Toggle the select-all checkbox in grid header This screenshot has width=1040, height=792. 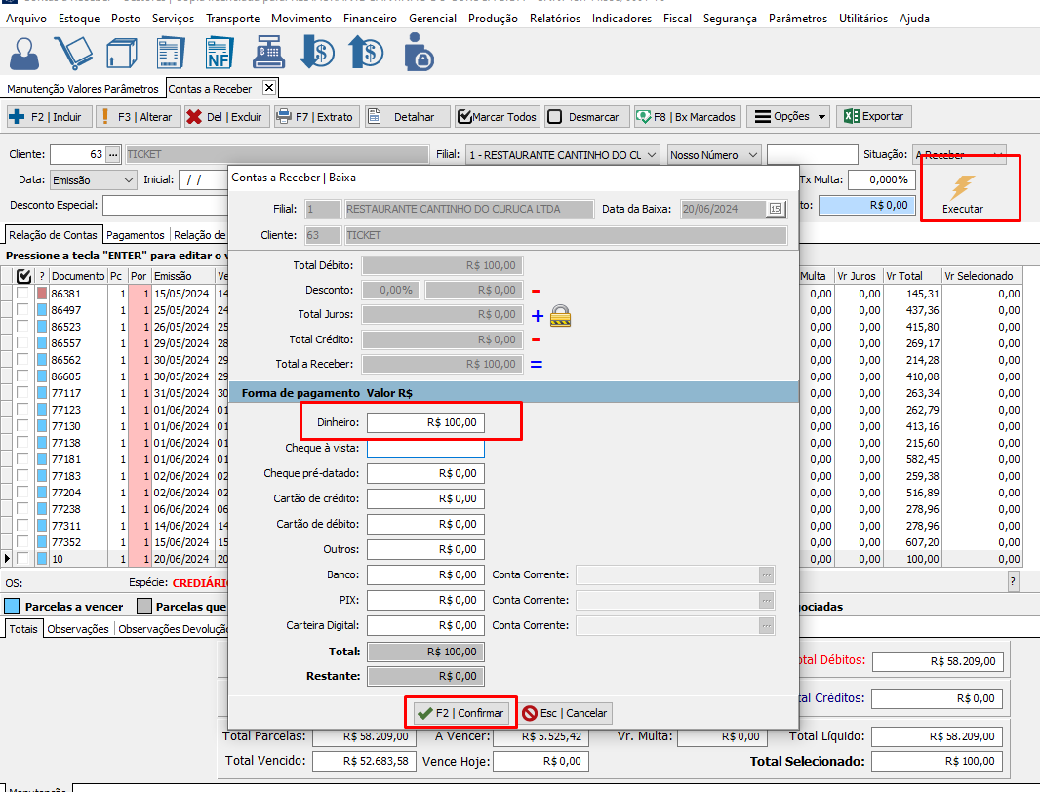24,276
